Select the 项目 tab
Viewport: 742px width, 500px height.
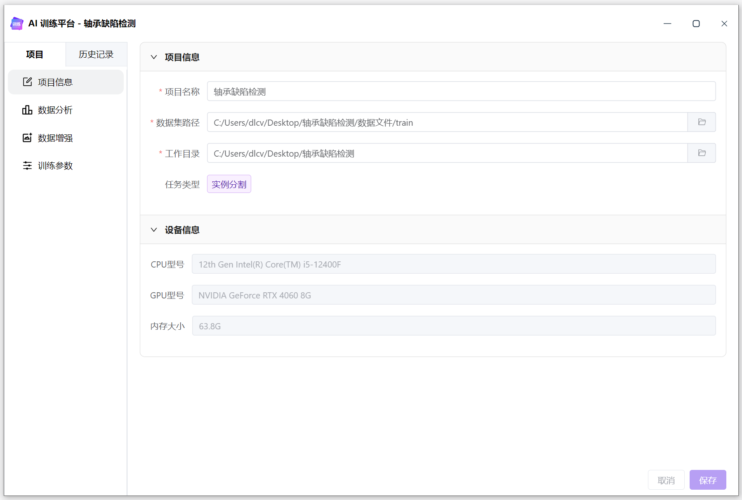(35, 54)
